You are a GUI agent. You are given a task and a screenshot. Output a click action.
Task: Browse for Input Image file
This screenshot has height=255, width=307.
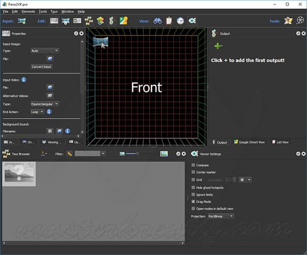click(50, 59)
